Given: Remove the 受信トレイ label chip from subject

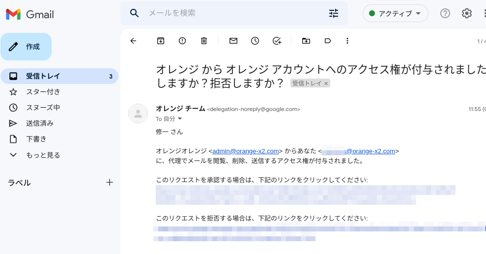Looking at the screenshot, I should coord(326,84).
